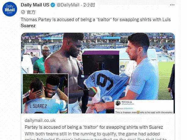Screen dimensions: 187x140
Task: Click the bold Suarez word in tweet
Action: [x=28, y=26]
